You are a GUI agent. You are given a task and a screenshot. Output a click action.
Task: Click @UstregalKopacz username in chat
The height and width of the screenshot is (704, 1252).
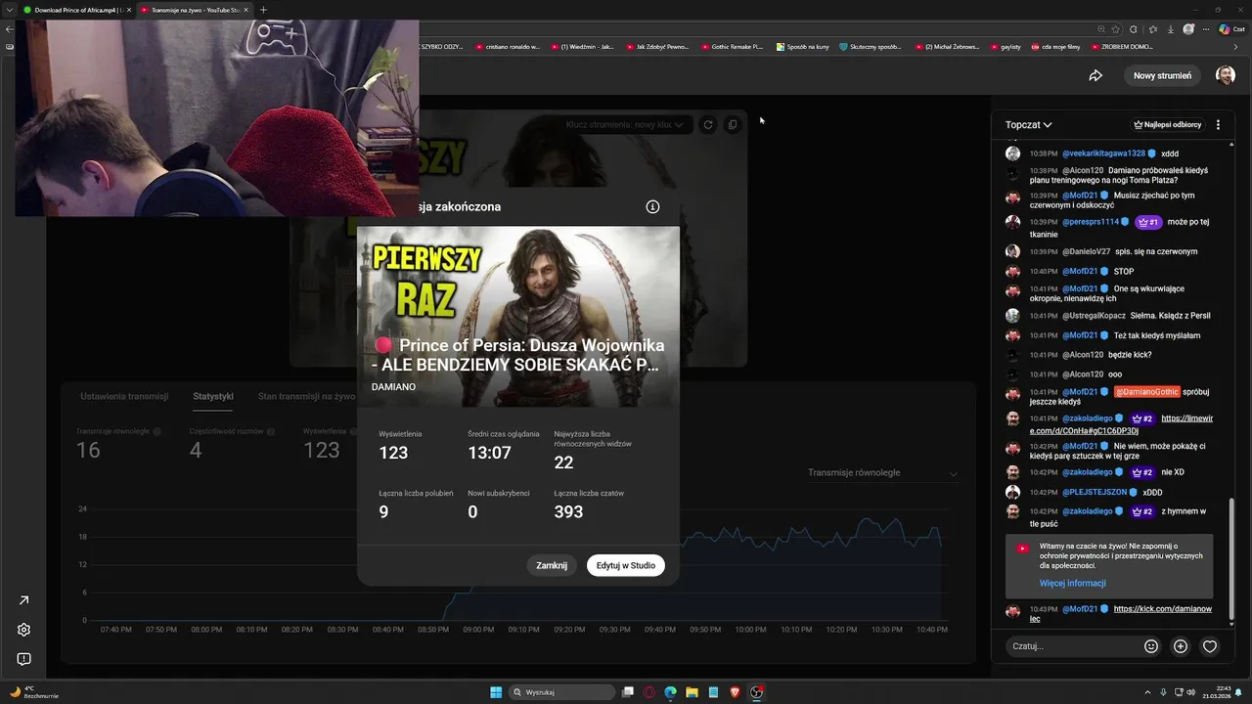pos(1094,316)
